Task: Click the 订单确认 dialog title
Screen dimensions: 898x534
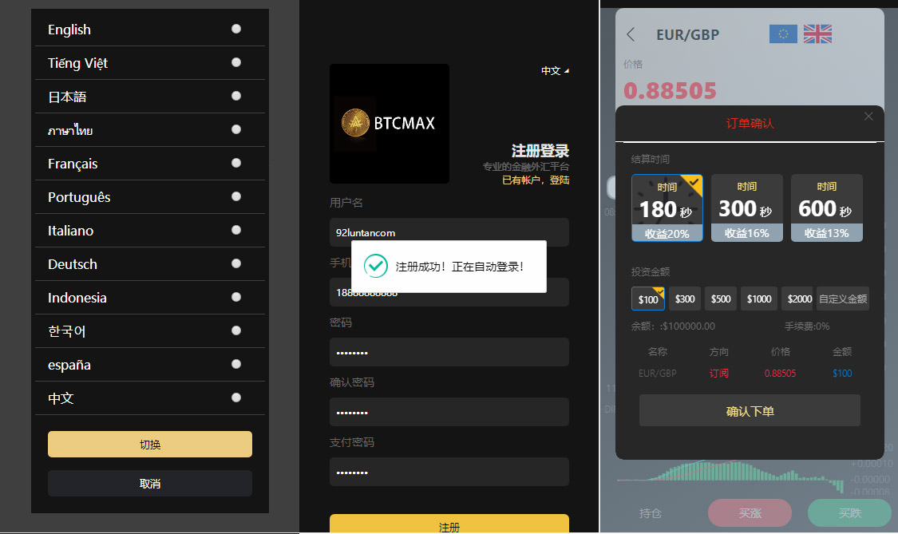Action: [750, 123]
